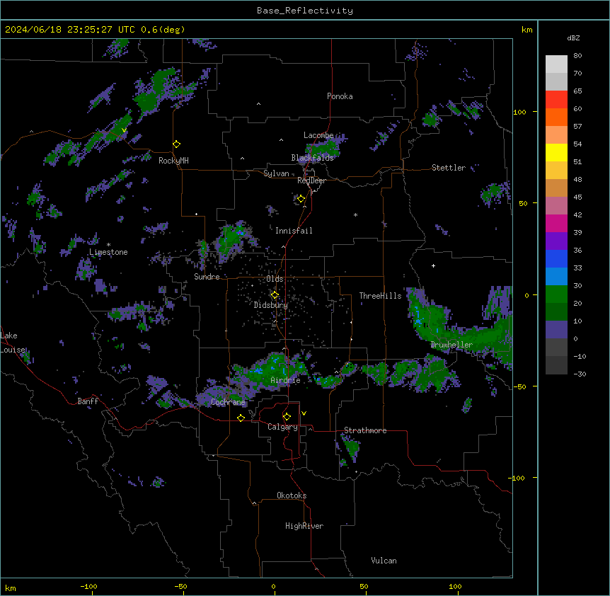
Task: Click the Ponoka city label
Action: pyautogui.click(x=340, y=96)
